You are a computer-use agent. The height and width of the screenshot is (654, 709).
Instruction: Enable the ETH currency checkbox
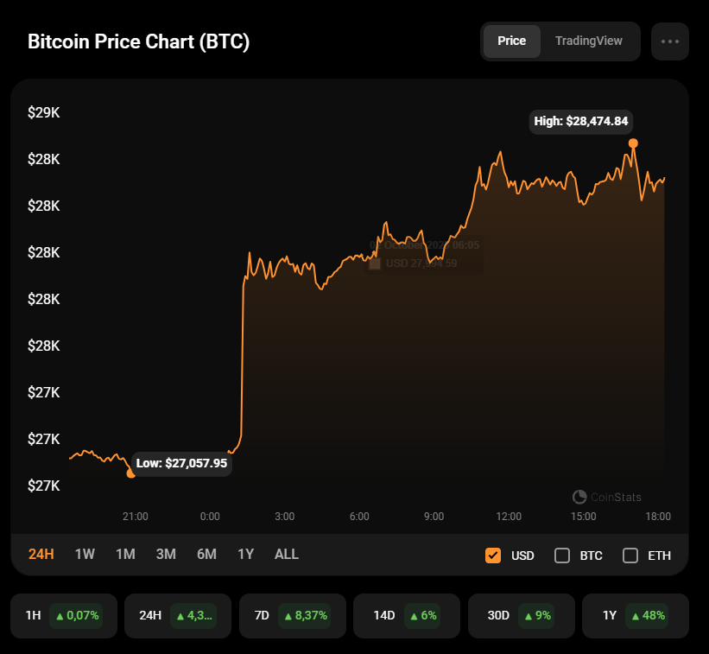pyautogui.click(x=630, y=556)
